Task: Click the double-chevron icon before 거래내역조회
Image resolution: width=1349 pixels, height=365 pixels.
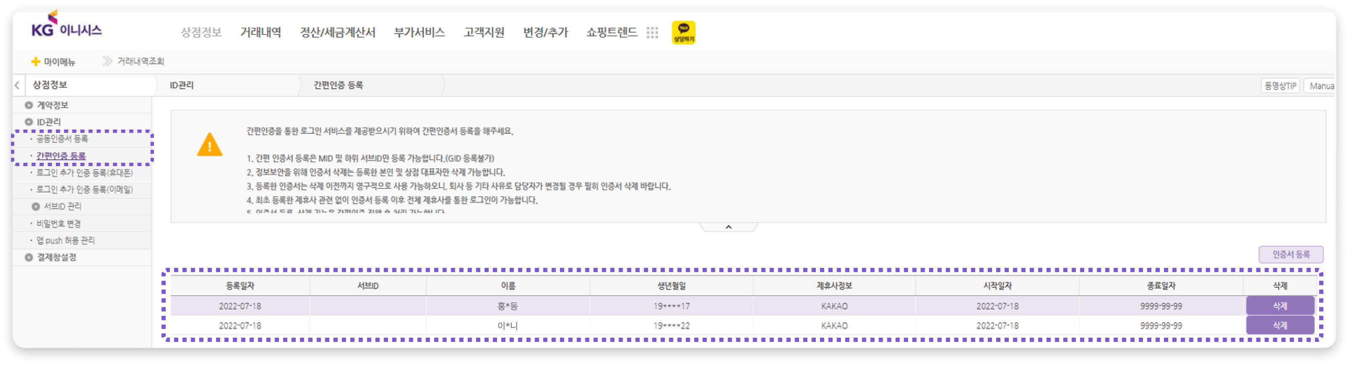Action: coord(107,61)
